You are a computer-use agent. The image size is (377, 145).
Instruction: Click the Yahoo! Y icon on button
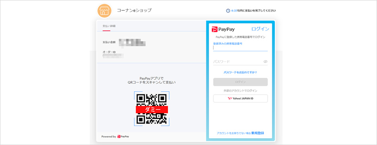point(230,98)
